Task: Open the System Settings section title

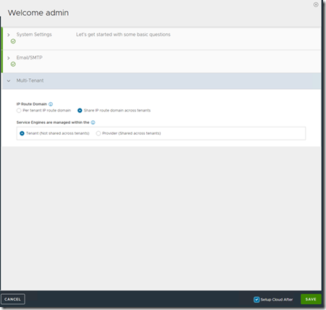Action: 34,35
